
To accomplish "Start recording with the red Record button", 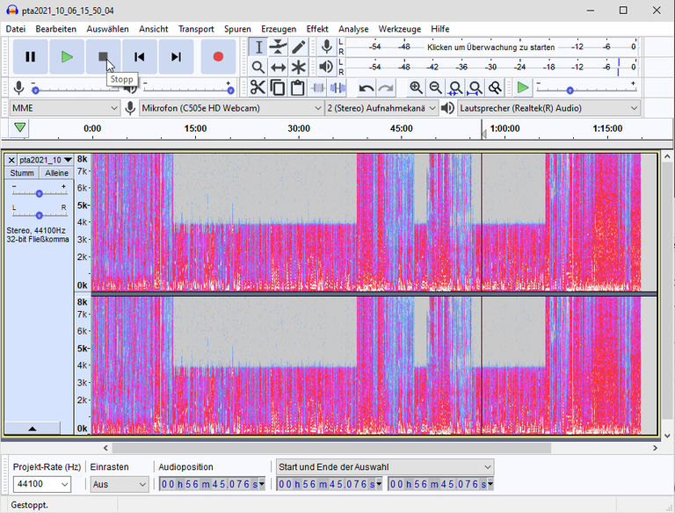I will click(x=218, y=56).
